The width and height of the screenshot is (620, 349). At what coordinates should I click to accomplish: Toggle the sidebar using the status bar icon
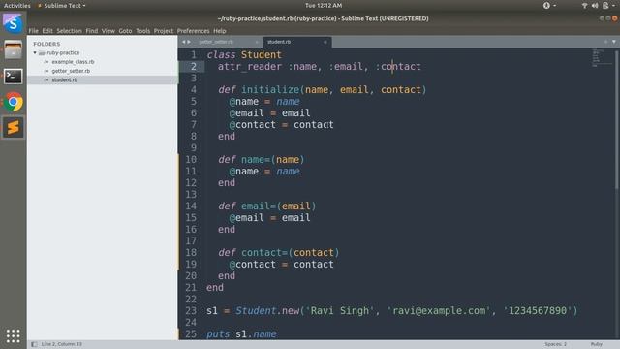(34, 344)
